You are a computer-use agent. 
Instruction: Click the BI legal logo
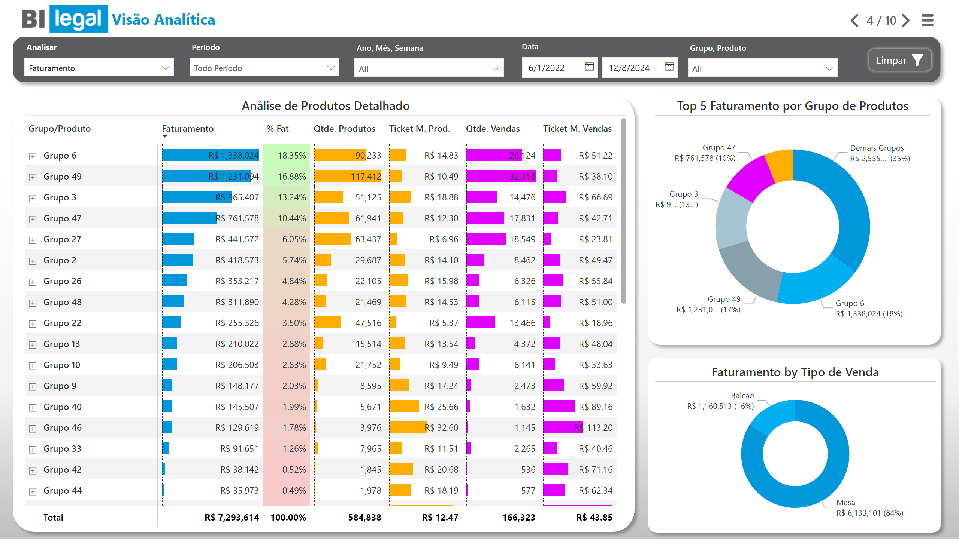coord(64,19)
